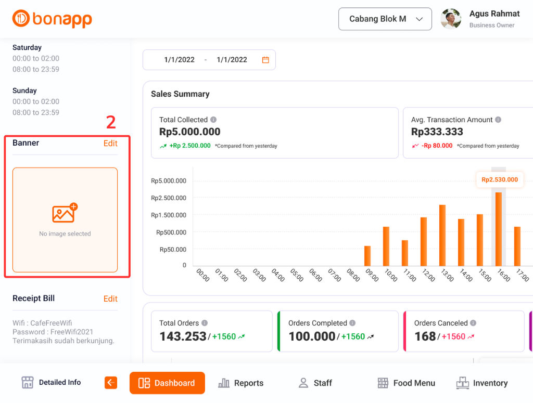Click the Banner Edit link
Screen dimensions: 533x403
110,144
